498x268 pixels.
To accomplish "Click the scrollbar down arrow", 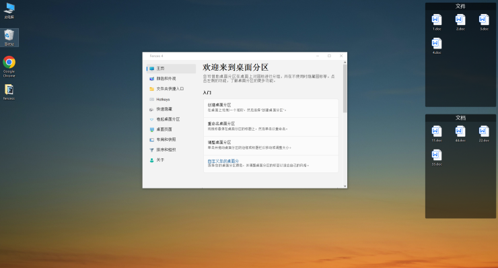I will (345, 186).
